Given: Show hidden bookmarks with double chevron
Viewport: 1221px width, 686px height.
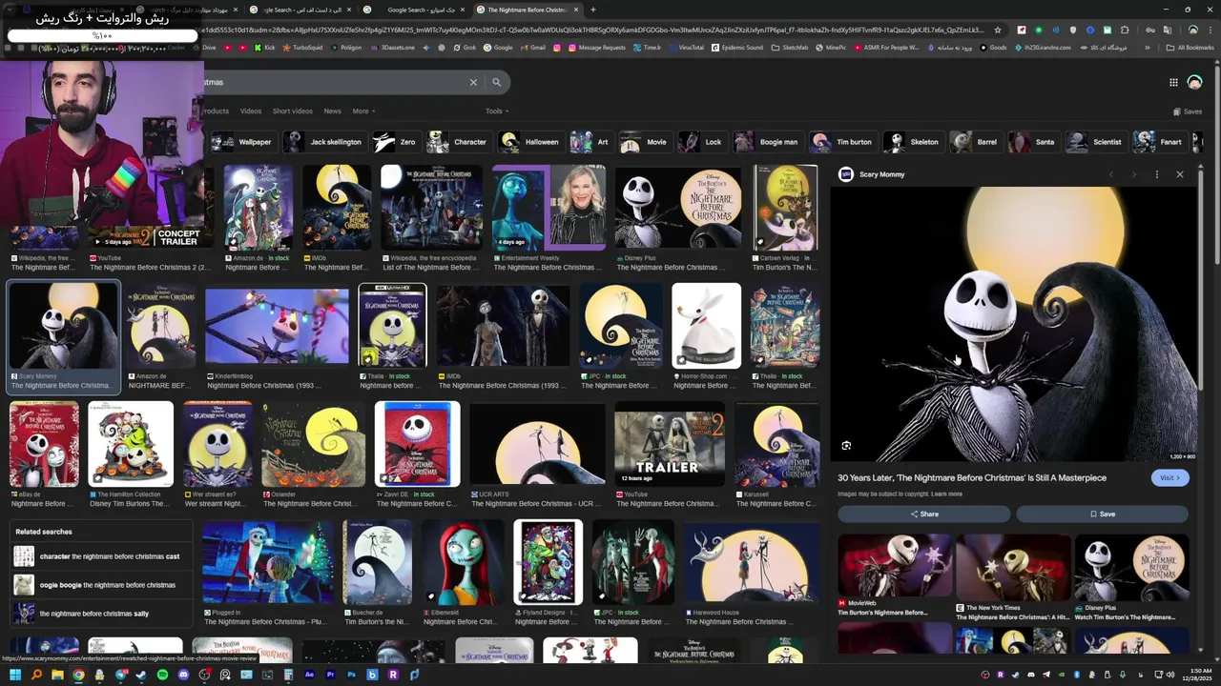Looking at the screenshot, I should pyautogui.click(x=1148, y=48).
